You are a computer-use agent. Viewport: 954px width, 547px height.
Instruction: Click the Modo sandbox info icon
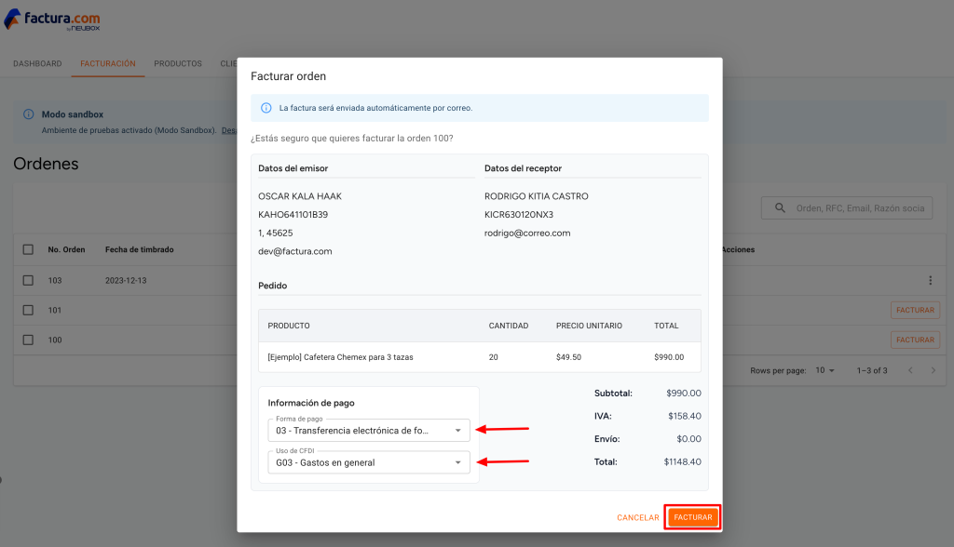pos(29,114)
